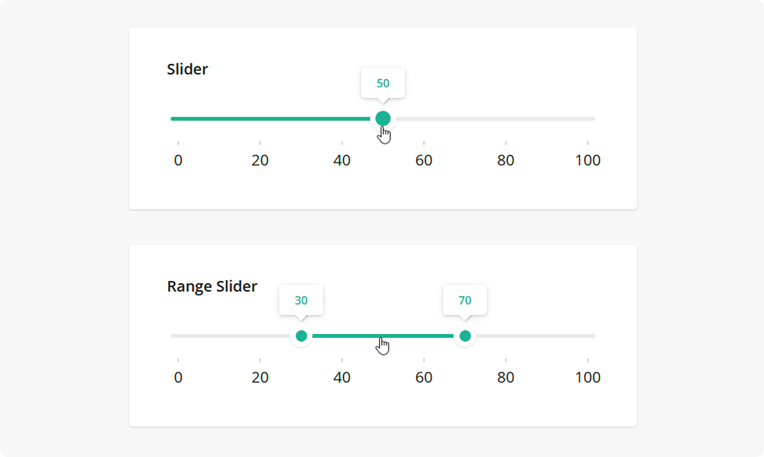The image size is (764, 457).
Task: Click the filled green portion of the Slider track
Action: pyautogui.click(x=272, y=118)
